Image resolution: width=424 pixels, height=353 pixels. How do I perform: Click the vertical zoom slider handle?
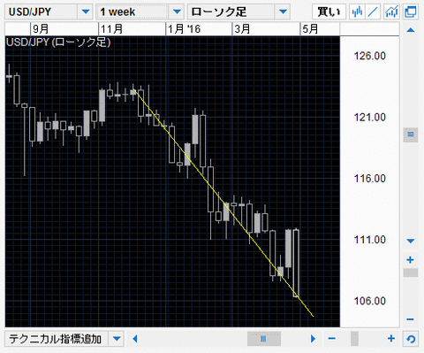pos(411,272)
